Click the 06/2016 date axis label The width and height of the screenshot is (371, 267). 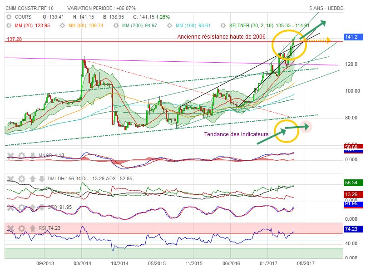(231, 263)
